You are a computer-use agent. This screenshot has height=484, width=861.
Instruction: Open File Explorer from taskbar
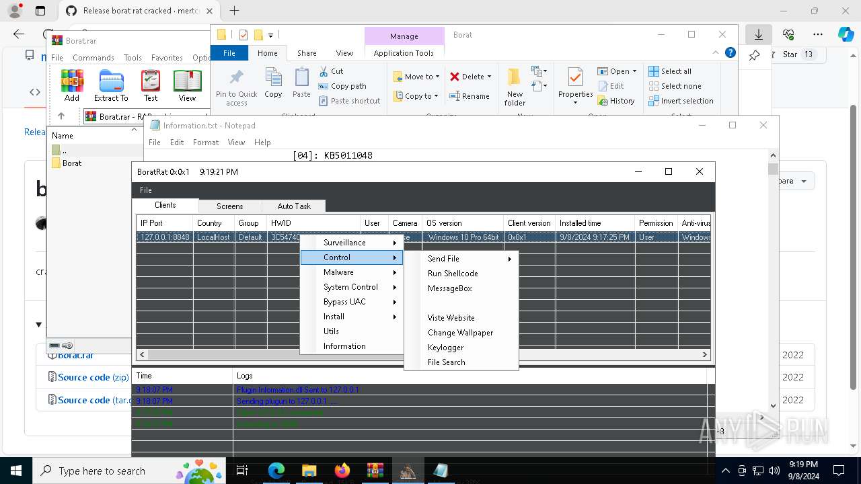[309, 471]
